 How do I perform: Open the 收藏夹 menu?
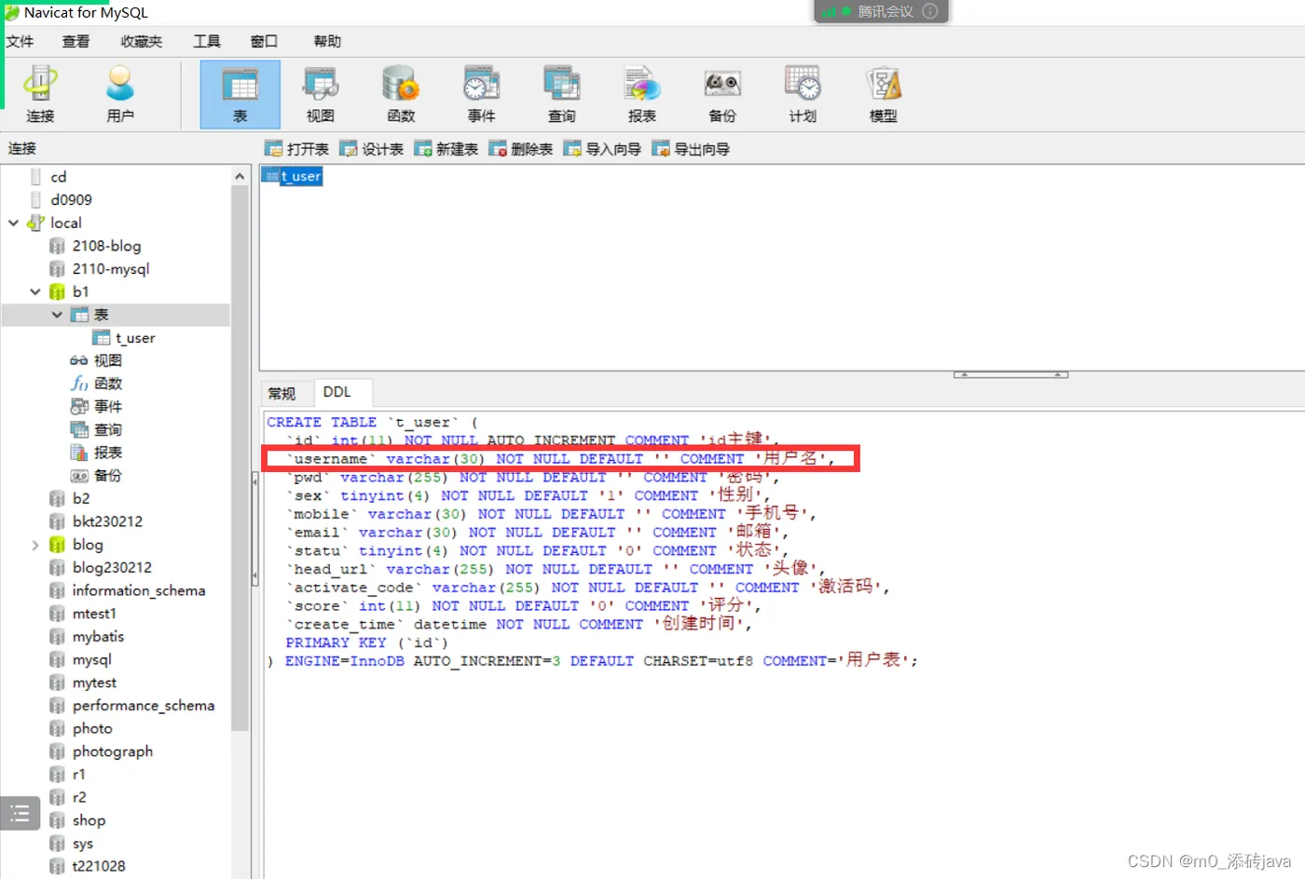[141, 41]
